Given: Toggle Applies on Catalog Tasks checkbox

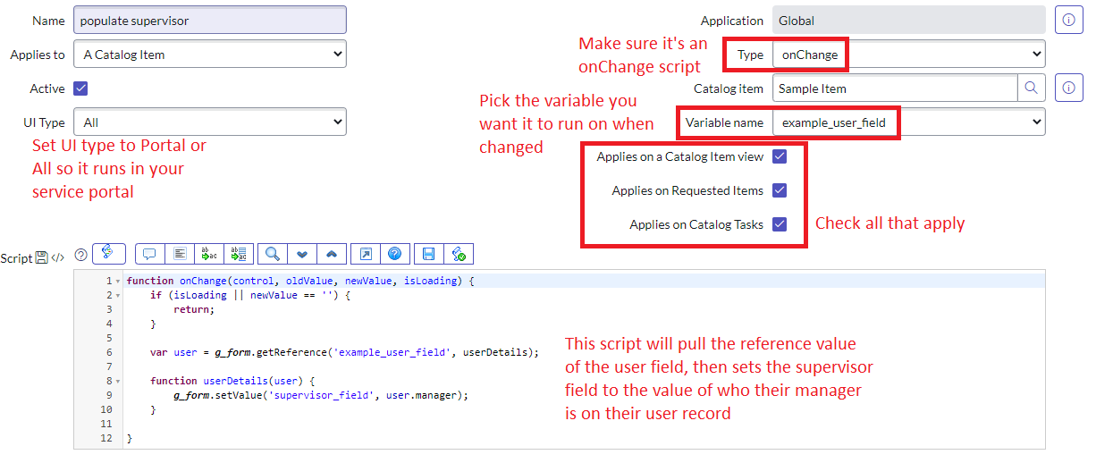Looking at the screenshot, I should [x=780, y=224].
